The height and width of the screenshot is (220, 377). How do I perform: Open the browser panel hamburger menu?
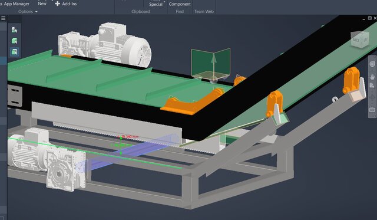point(3,18)
